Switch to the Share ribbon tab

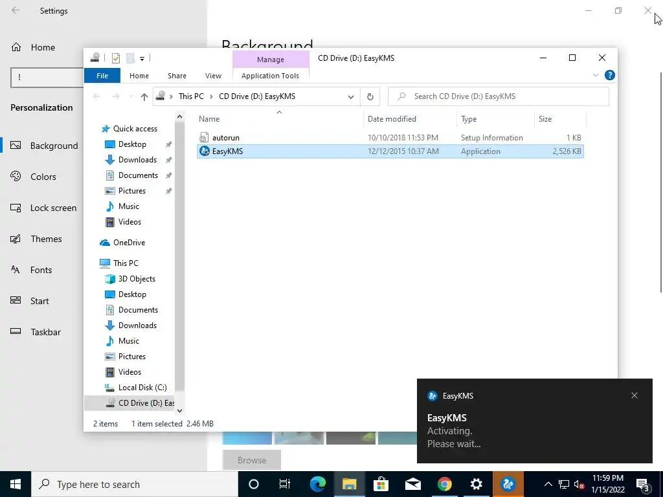177,76
